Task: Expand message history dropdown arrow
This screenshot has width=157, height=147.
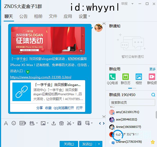Action: [x=92, y=123]
